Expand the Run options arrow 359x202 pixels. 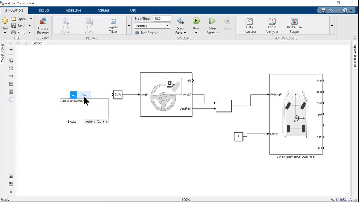pyautogui.click(x=196, y=33)
